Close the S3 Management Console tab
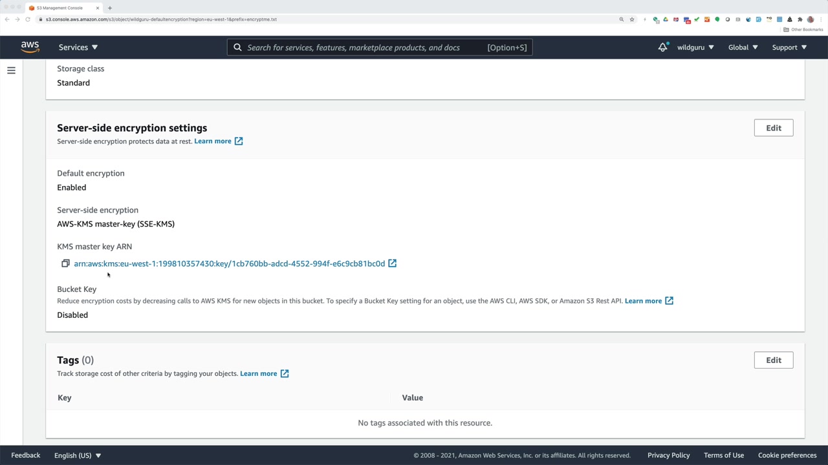The image size is (828, 465). pyautogui.click(x=98, y=8)
